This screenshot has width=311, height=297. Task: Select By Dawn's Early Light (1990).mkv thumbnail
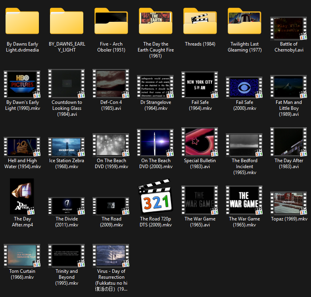(22, 84)
